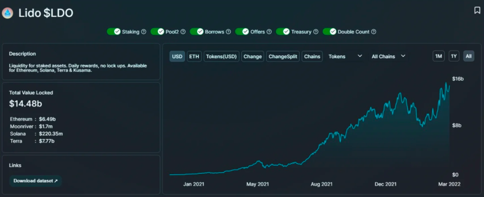
Task: Open the ChangeSplit chart view
Action: pos(283,56)
